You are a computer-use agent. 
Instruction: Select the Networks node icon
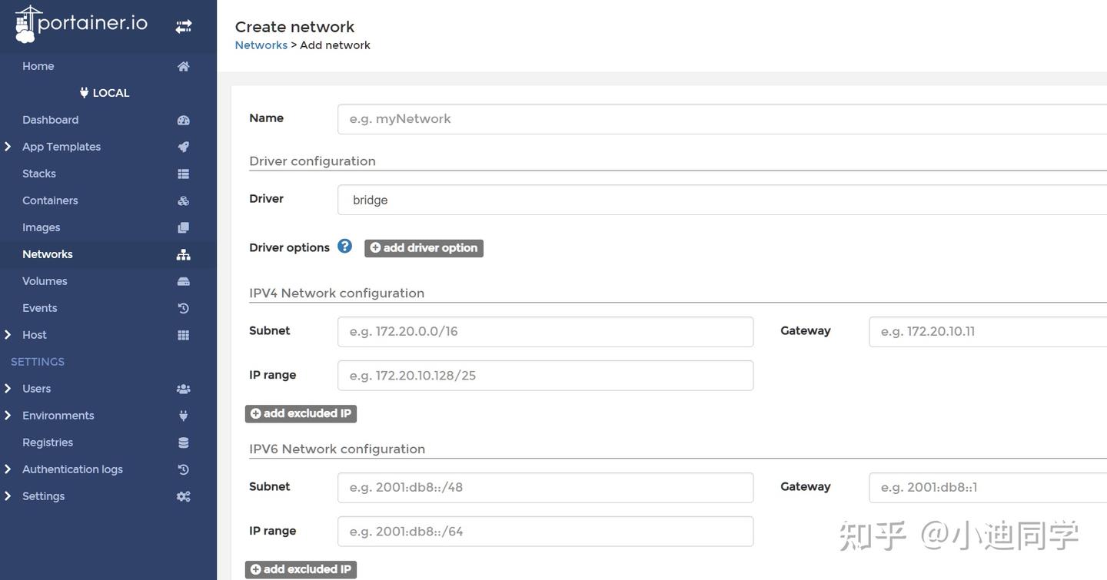183,254
